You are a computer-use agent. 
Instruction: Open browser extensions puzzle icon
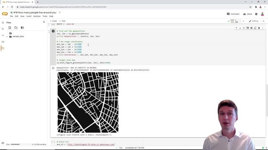[x=256, y=7]
